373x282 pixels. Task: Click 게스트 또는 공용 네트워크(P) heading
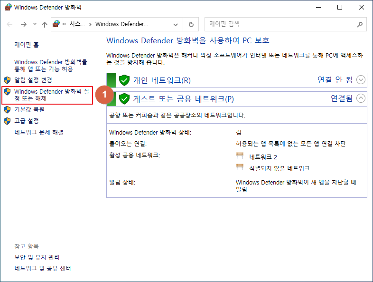click(x=183, y=99)
